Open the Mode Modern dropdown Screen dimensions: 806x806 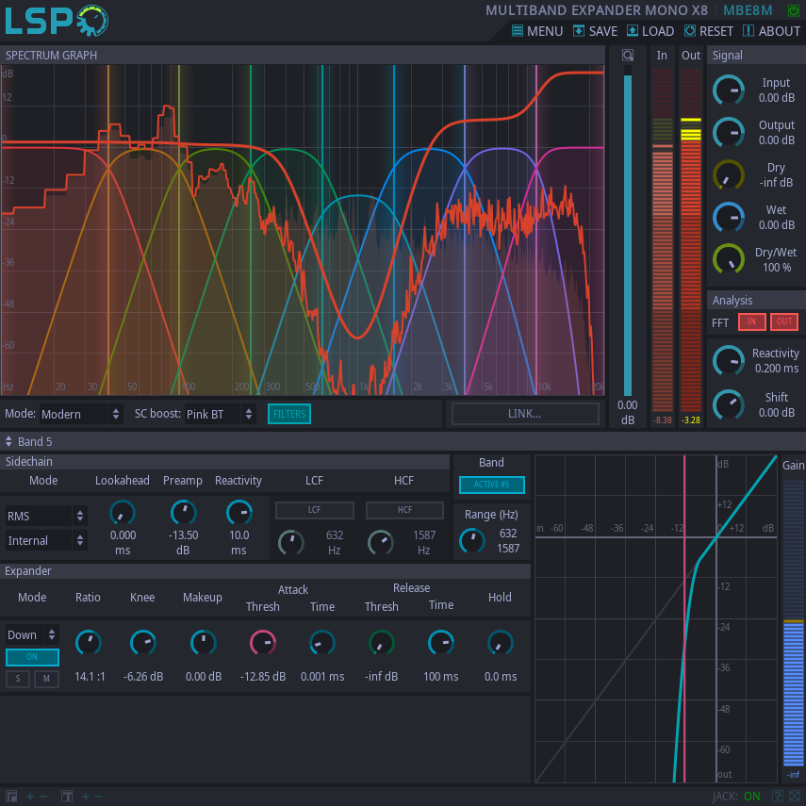(81, 414)
